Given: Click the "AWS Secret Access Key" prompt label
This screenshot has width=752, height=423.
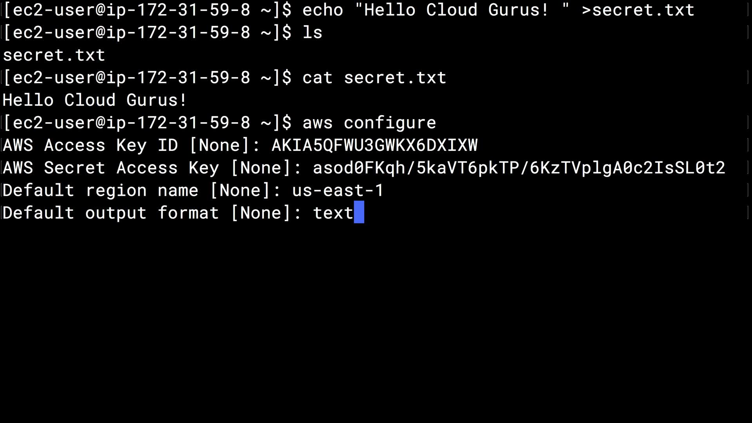Looking at the screenshot, I should click(111, 168).
